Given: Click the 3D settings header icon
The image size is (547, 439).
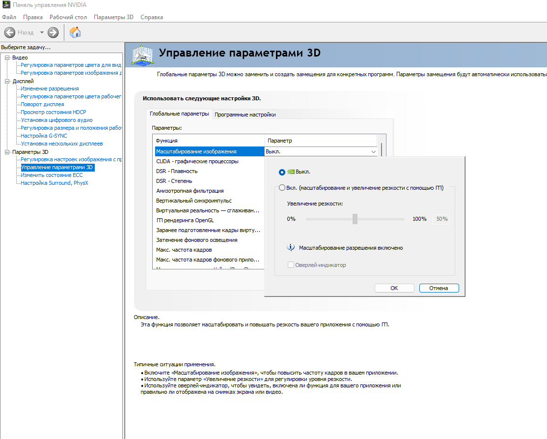Looking at the screenshot, I should tap(142, 55).
